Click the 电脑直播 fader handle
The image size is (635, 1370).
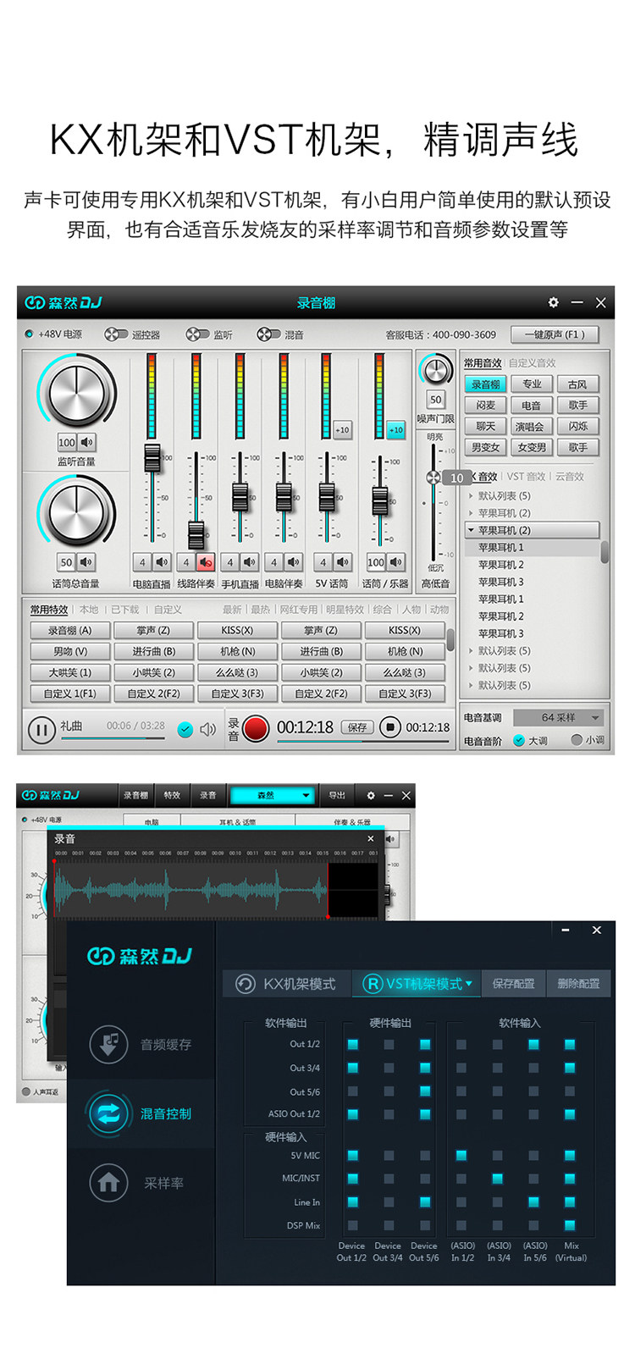point(152,457)
